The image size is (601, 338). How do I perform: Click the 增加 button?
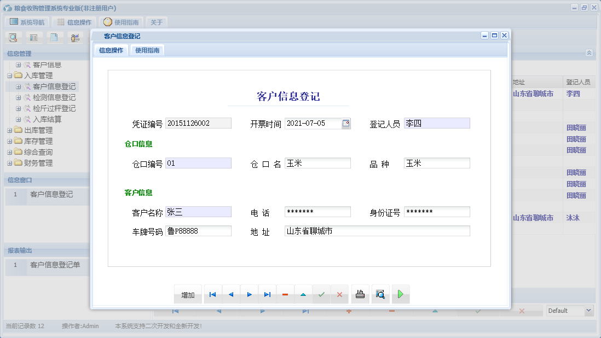(x=188, y=294)
